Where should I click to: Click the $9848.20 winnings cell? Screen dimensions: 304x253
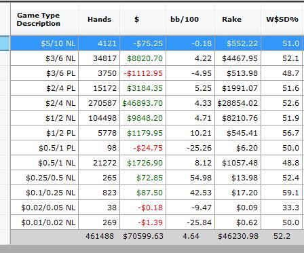point(142,118)
